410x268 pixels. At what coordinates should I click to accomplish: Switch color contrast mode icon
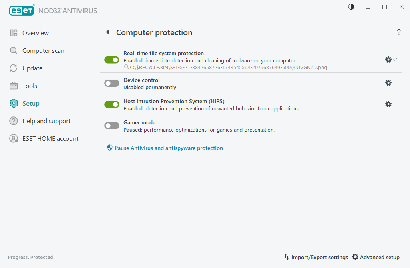tap(351, 7)
